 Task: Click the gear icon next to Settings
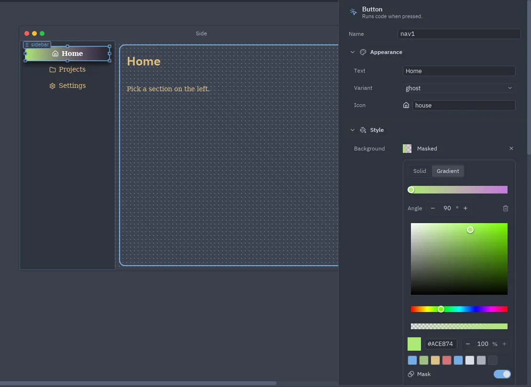52,86
